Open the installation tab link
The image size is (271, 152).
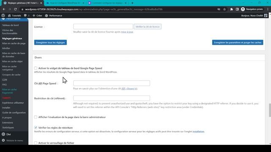coord(199,131)
